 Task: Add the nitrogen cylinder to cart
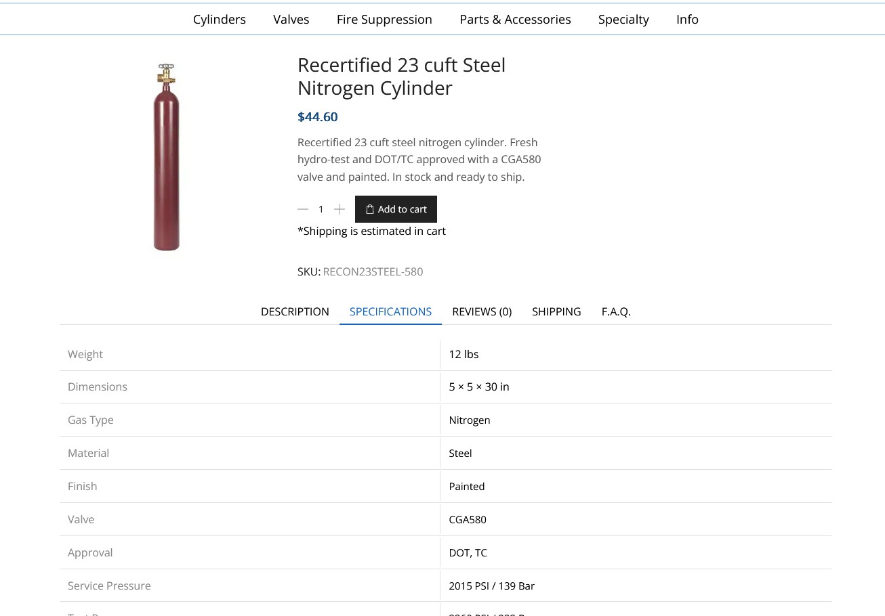(x=396, y=209)
